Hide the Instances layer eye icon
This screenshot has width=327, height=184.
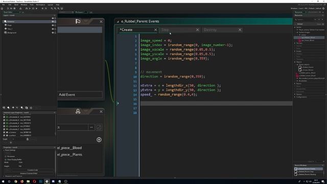coord(53,21)
